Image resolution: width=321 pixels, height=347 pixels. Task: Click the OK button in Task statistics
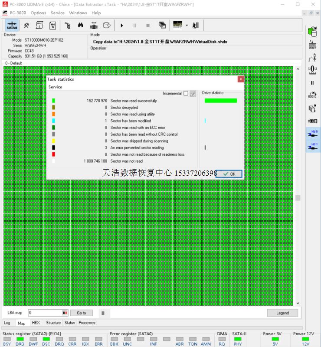[229, 173]
